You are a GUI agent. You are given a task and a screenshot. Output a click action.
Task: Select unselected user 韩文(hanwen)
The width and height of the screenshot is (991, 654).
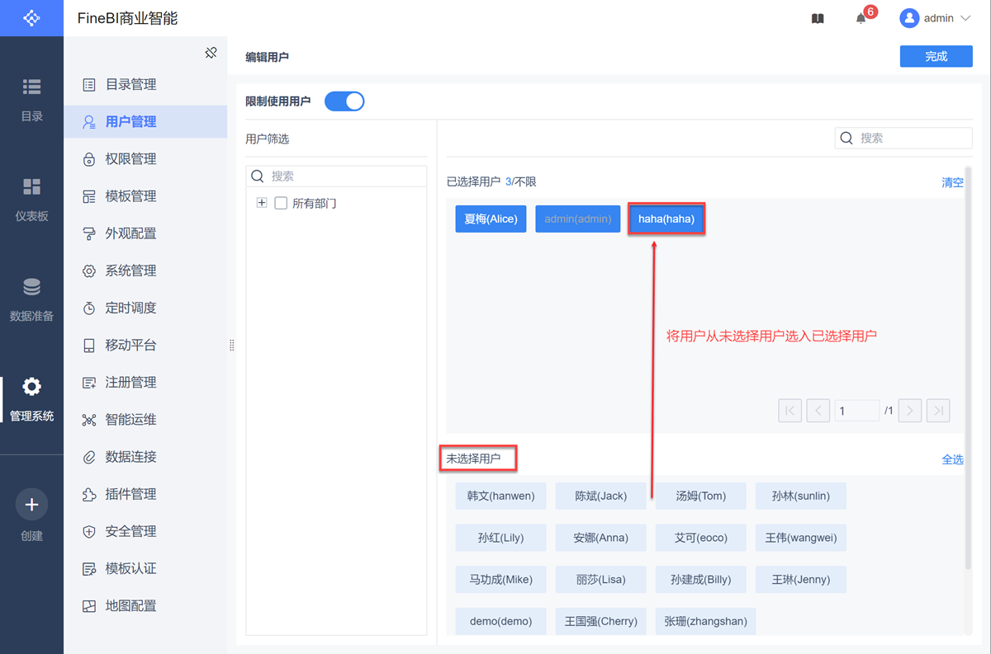pos(500,496)
